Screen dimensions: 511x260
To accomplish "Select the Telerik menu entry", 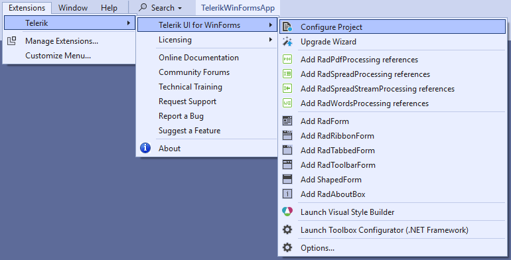I will [70, 23].
